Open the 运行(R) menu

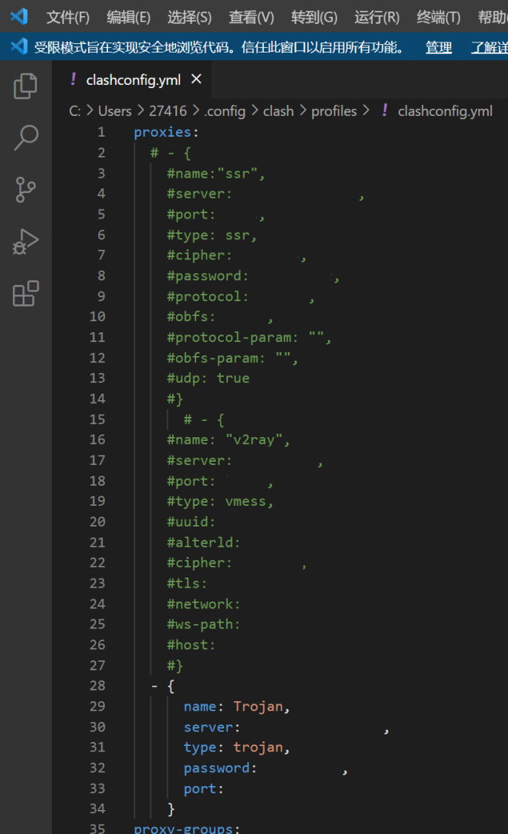click(x=377, y=17)
